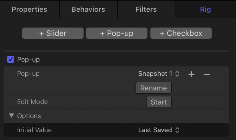Click the Edit Mode label

[x=32, y=102]
